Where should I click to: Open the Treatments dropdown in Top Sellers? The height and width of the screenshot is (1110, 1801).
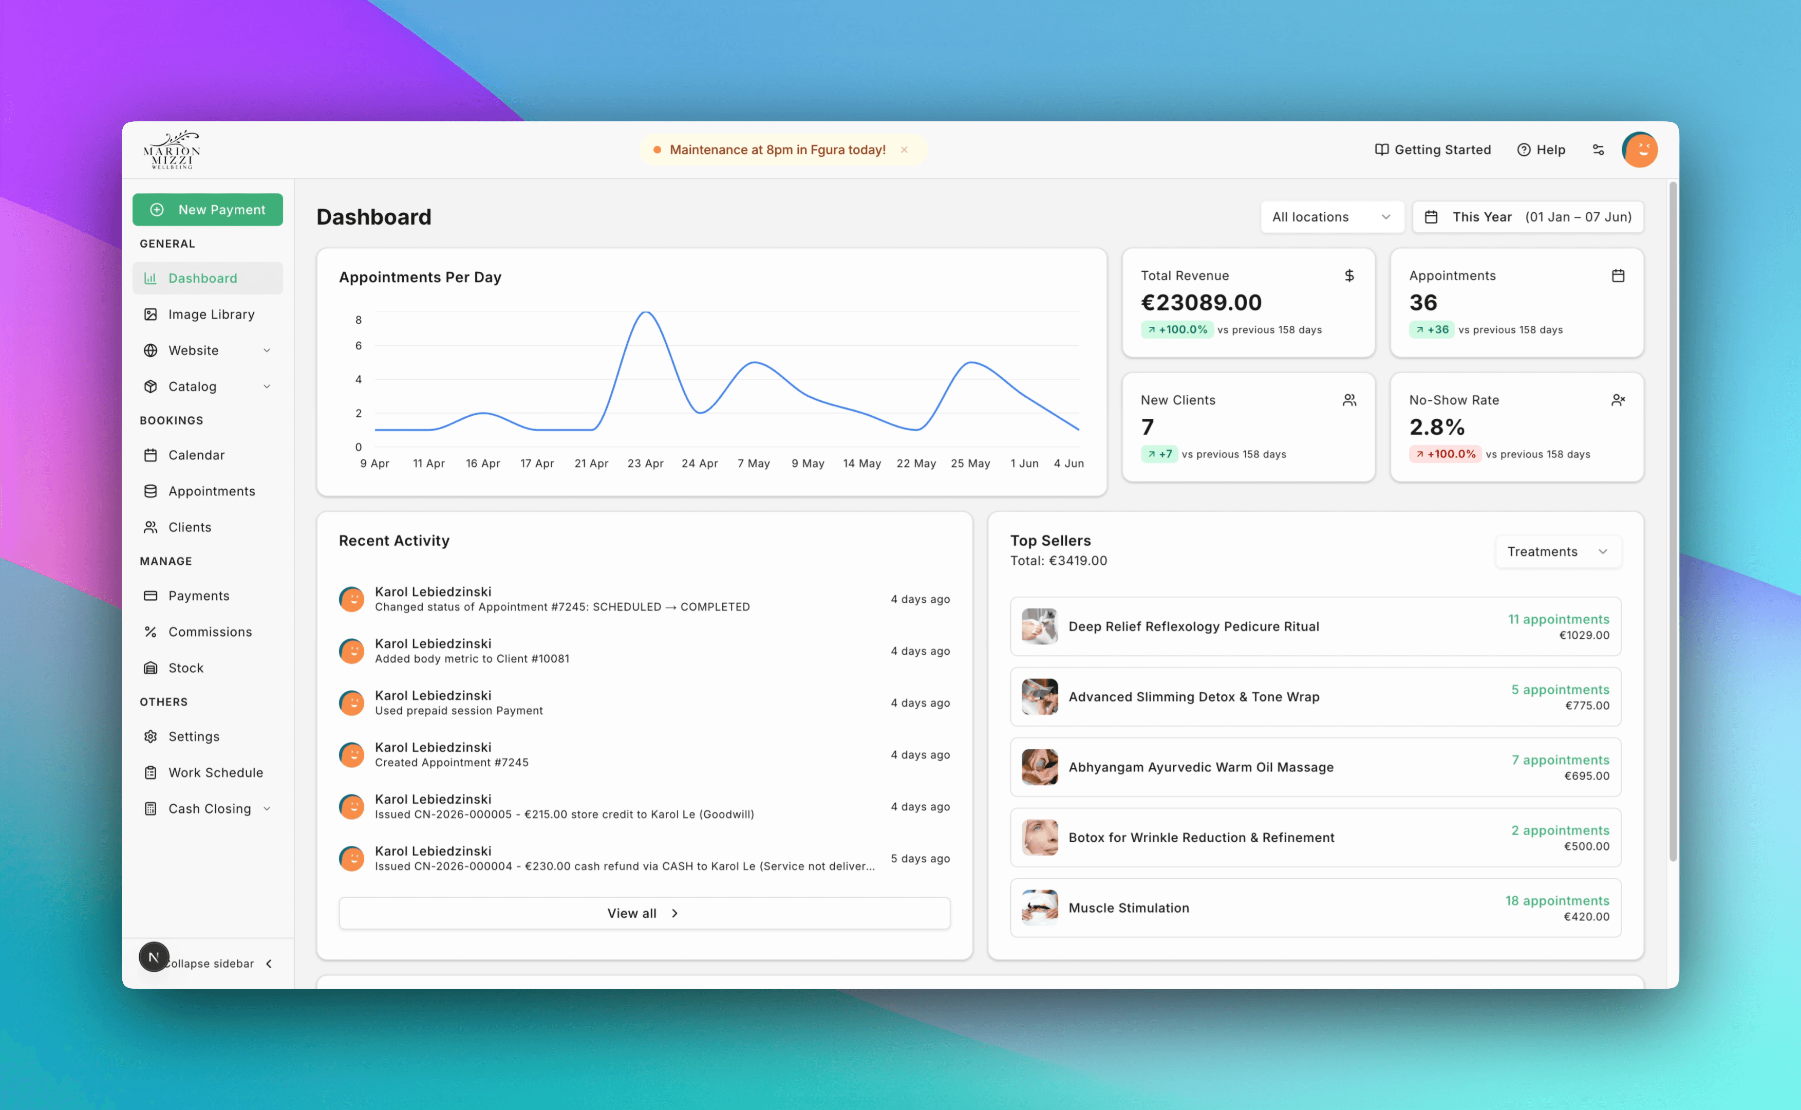click(x=1558, y=551)
